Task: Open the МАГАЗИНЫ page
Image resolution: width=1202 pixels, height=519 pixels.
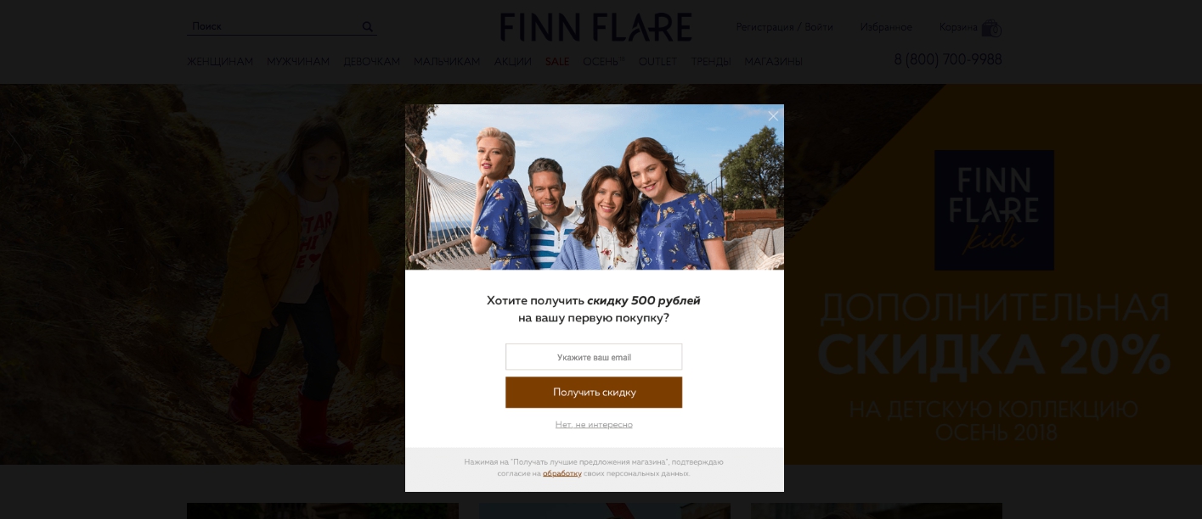Action: click(773, 62)
